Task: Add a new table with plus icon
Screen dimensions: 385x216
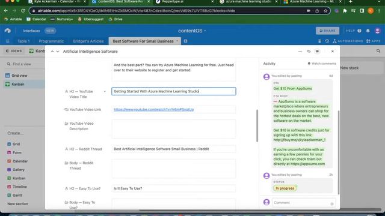Action: click(186, 41)
